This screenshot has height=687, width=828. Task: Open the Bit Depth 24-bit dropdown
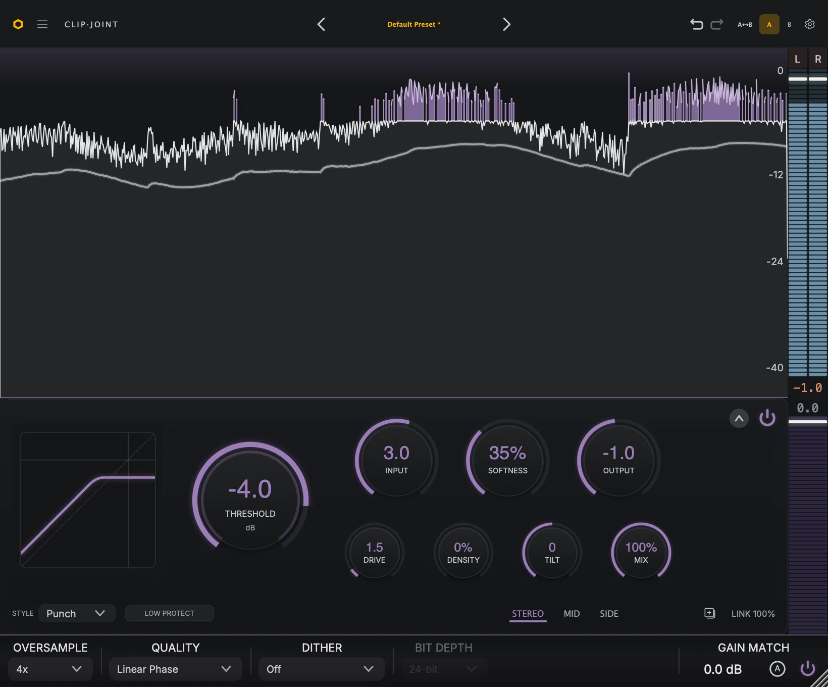(444, 669)
